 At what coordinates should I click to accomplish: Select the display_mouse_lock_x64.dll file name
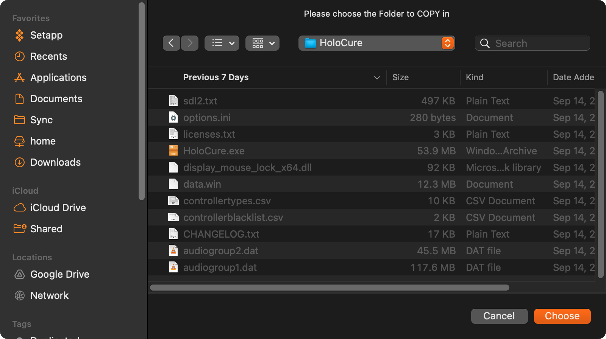[x=248, y=168]
